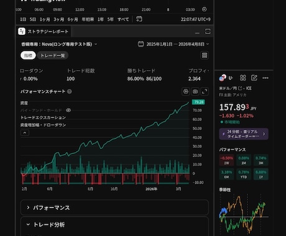
Task: Click the 市場開始 market status
Action: [230, 122]
